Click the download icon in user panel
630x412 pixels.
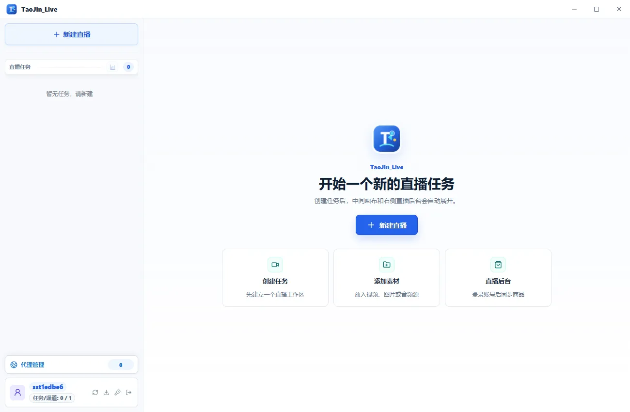click(x=106, y=392)
